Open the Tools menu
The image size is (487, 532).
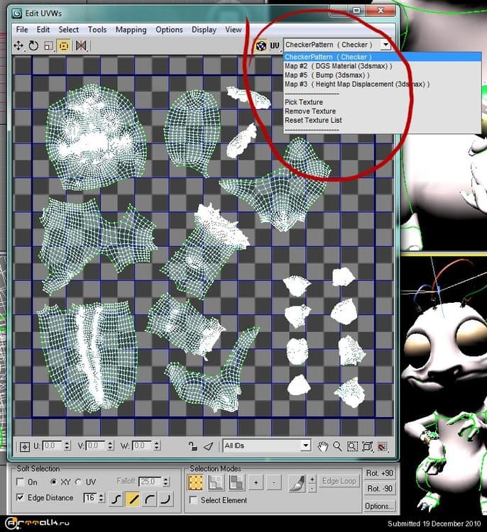[97, 30]
